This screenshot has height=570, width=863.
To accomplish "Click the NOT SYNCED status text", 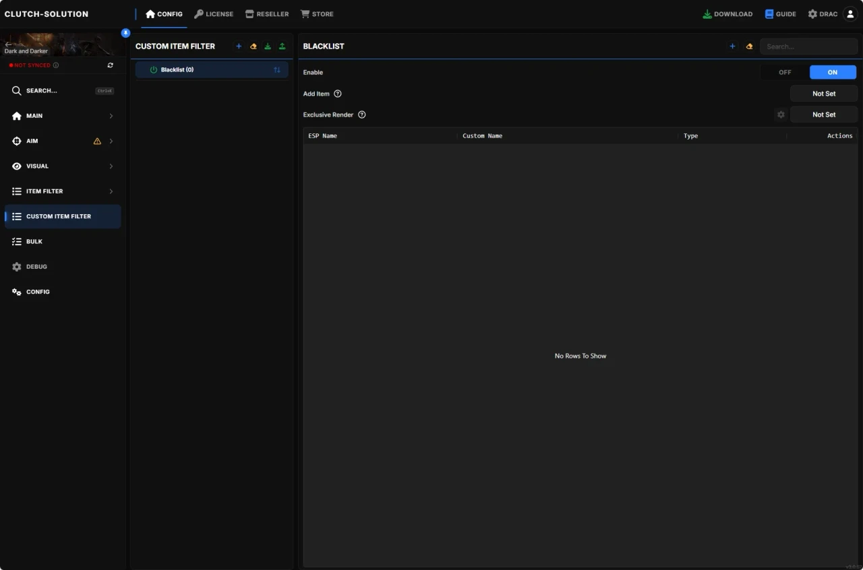I will click(x=32, y=65).
